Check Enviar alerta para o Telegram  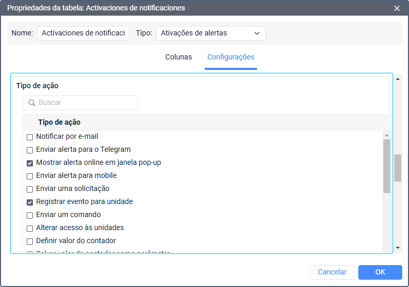(30, 150)
